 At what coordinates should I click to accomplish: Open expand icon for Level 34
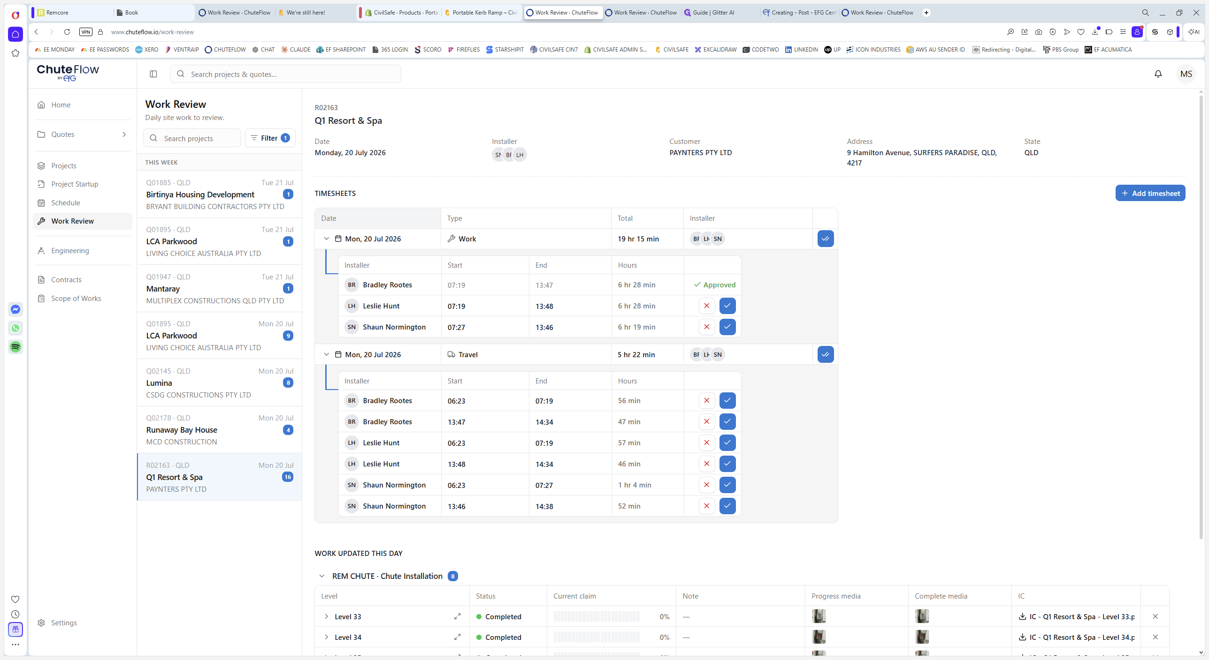457,637
